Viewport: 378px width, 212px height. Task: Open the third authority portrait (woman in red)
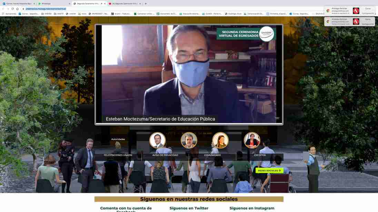(x=220, y=140)
